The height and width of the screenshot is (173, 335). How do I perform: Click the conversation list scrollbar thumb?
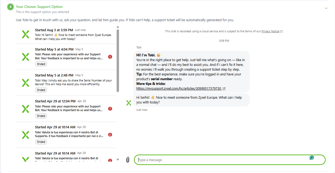[118, 60]
